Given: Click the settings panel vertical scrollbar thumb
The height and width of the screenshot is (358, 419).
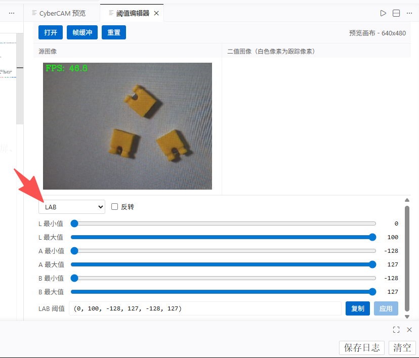Looking at the screenshot, I should pyautogui.click(x=407, y=258).
